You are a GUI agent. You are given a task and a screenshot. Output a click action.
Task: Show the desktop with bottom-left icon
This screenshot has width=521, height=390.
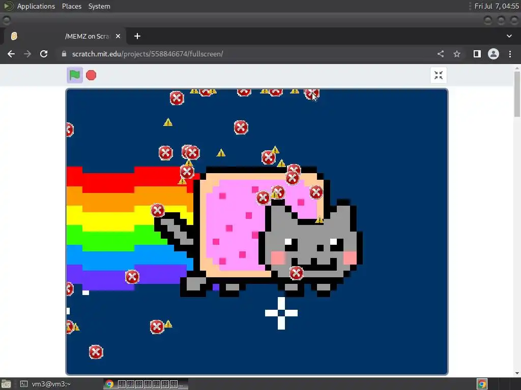(6, 384)
